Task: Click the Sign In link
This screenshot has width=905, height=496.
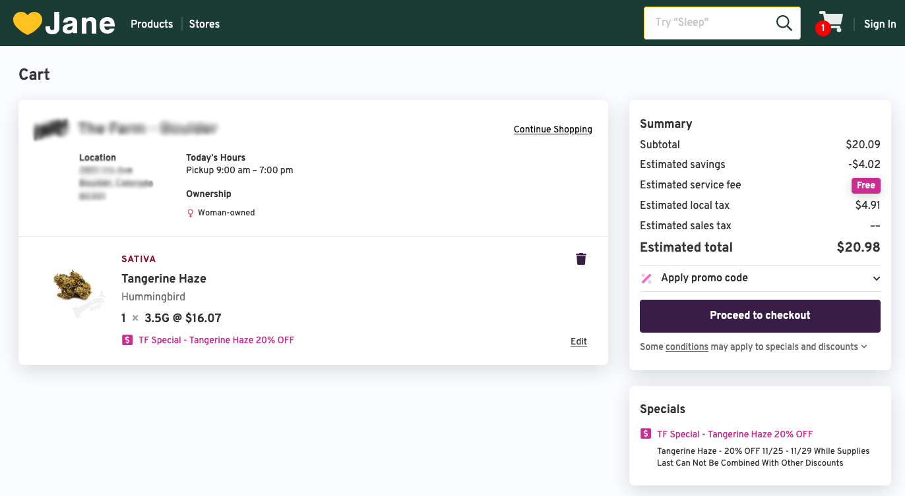Action: (880, 24)
